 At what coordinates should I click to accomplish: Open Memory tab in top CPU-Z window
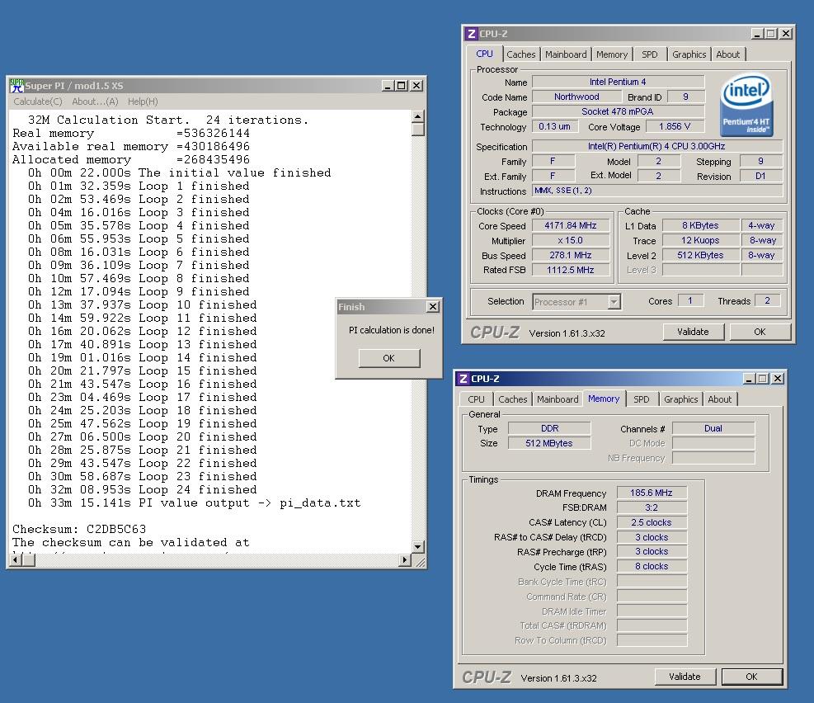click(612, 54)
